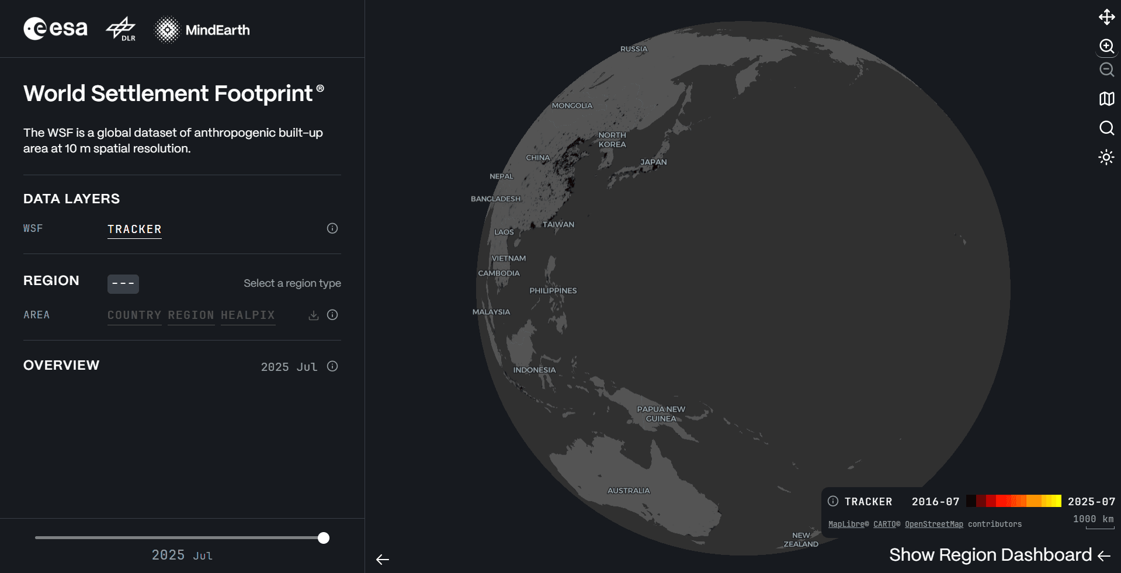
Task: Click the Malaysia label on globe
Action: pyautogui.click(x=491, y=312)
